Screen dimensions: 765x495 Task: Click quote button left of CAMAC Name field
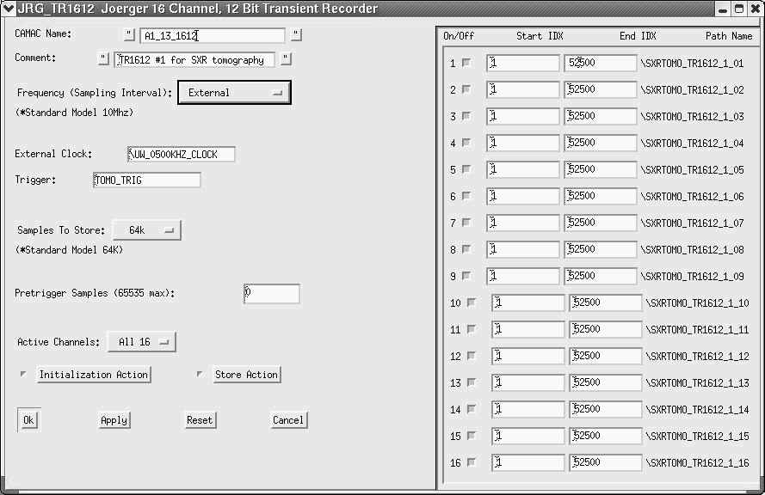(129, 35)
